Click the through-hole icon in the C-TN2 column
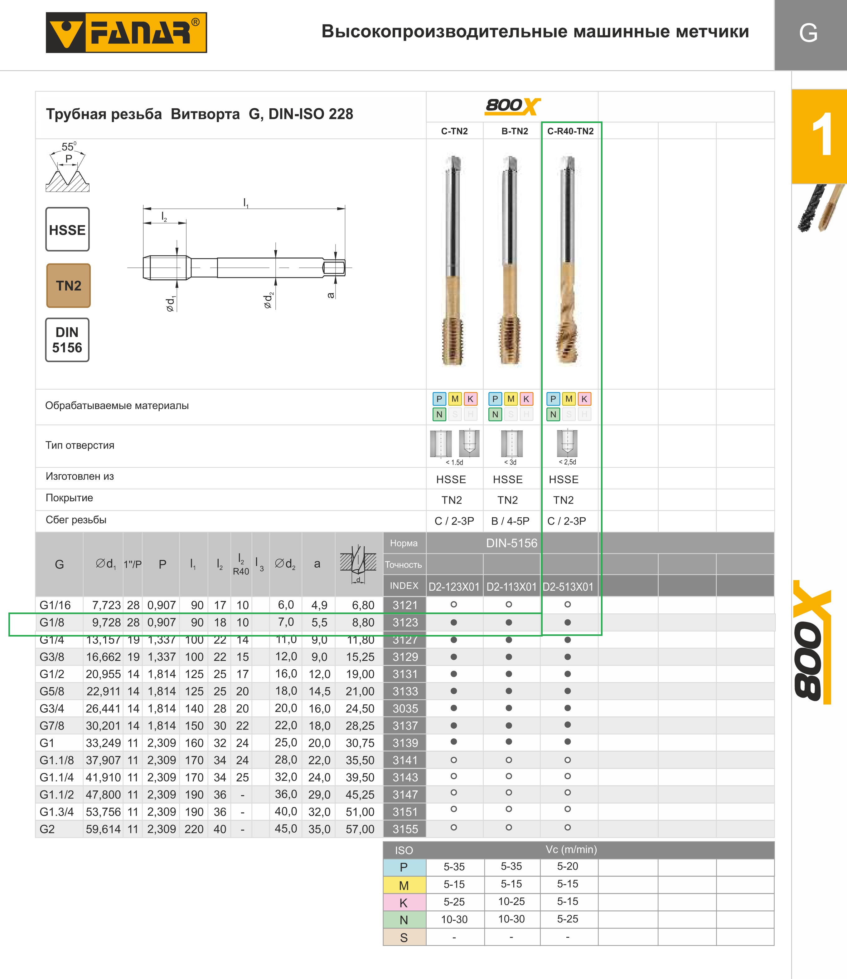This screenshot has width=847, height=979. pos(441,443)
